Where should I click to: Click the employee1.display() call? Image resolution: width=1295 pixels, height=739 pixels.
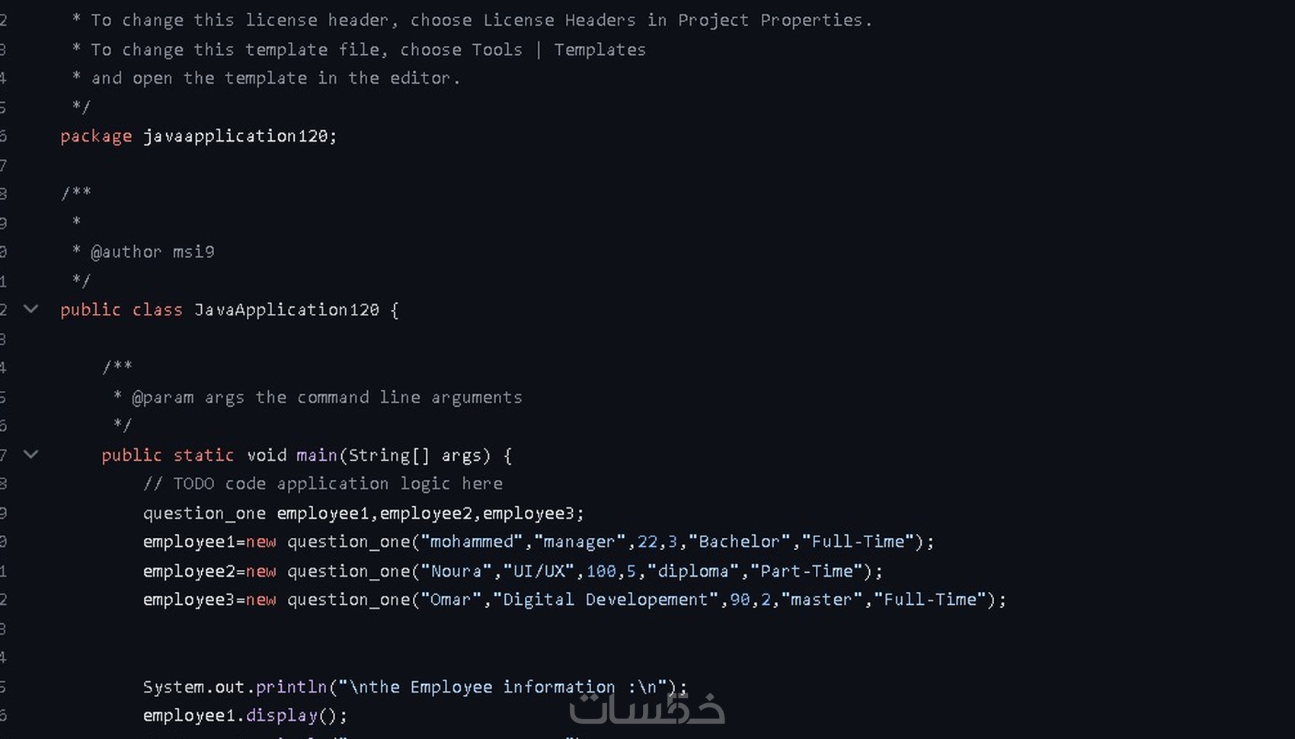(244, 715)
